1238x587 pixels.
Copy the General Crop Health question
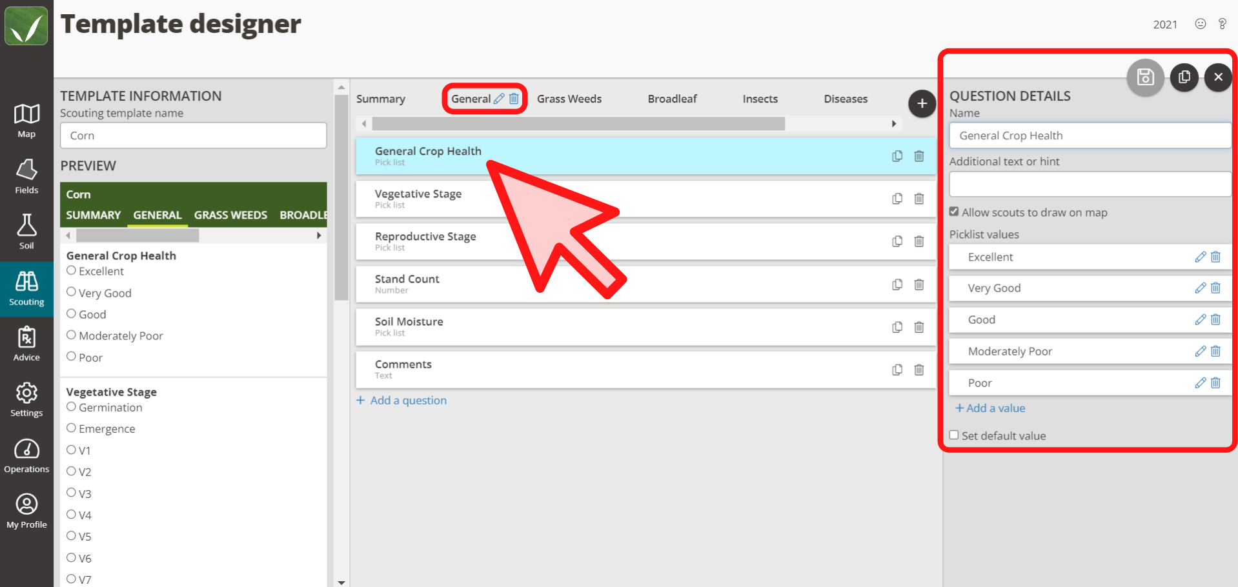pos(897,156)
